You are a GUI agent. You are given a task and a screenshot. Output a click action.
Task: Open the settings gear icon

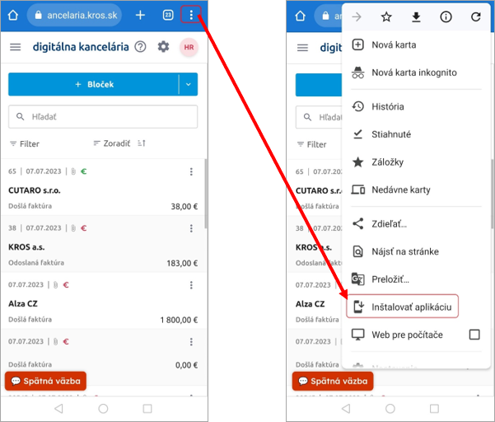point(163,47)
